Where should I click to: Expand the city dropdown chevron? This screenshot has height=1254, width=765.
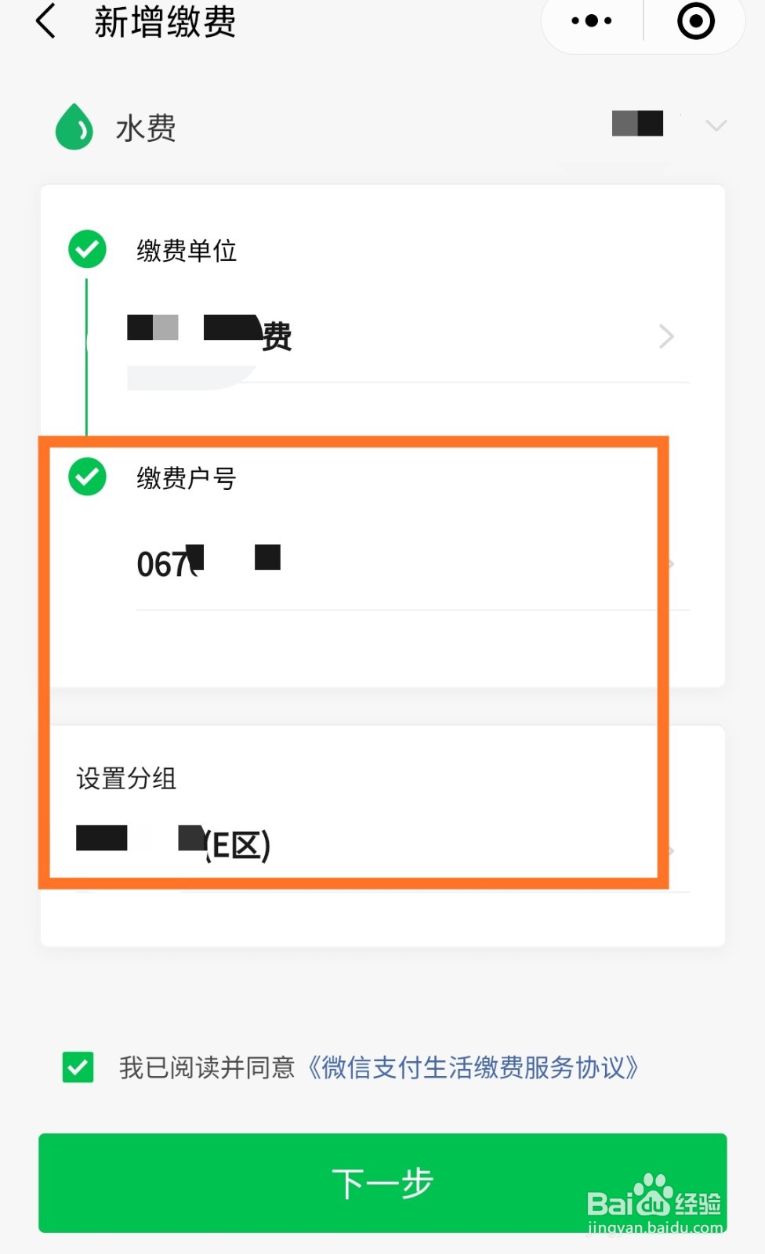click(x=716, y=125)
